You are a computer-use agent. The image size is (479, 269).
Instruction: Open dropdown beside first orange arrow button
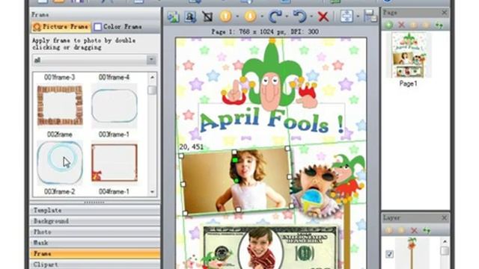[237, 16]
